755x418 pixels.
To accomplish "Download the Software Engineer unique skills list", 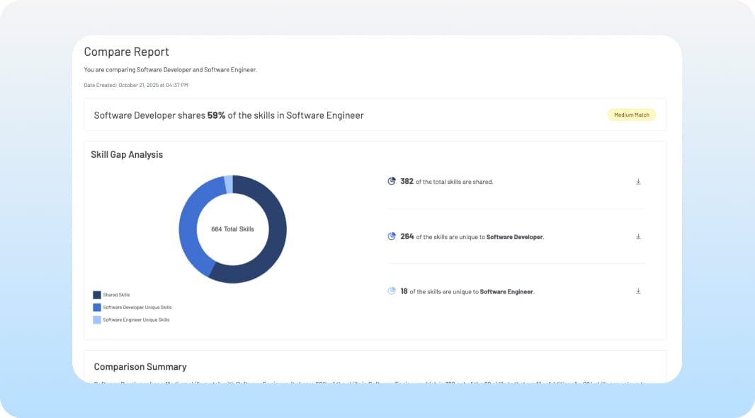I will point(638,291).
